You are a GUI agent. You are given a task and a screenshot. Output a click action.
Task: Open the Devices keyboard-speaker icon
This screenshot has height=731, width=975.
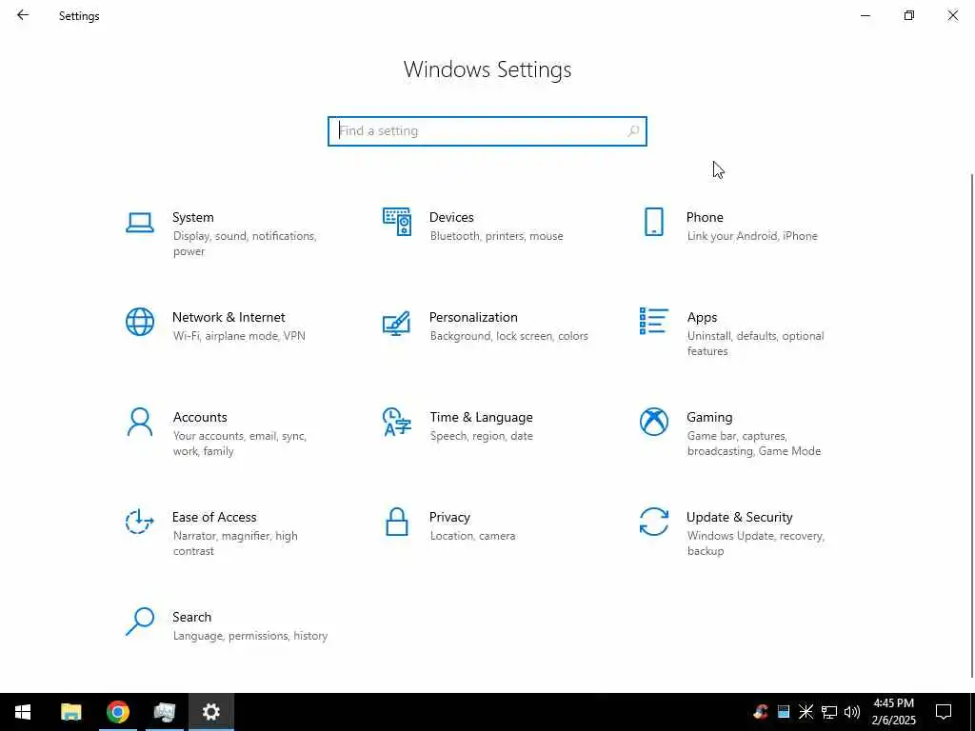coord(397,222)
